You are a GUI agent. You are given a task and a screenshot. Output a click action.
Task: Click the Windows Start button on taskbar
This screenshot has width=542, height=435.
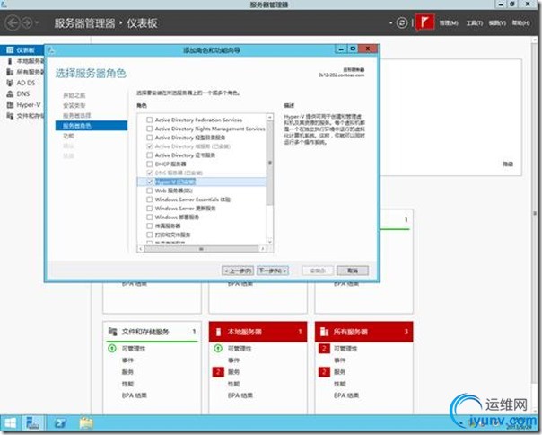coord(10,423)
